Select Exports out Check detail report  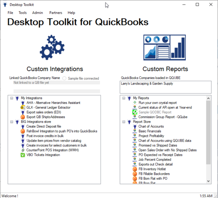pos(156,164)
